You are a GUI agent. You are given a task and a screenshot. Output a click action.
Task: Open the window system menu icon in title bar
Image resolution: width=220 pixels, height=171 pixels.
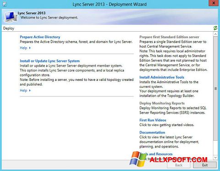click(x=5, y=4)
